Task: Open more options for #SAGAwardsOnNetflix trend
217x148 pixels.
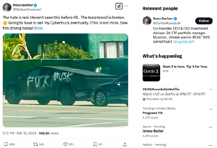Action: pos(211,89)
